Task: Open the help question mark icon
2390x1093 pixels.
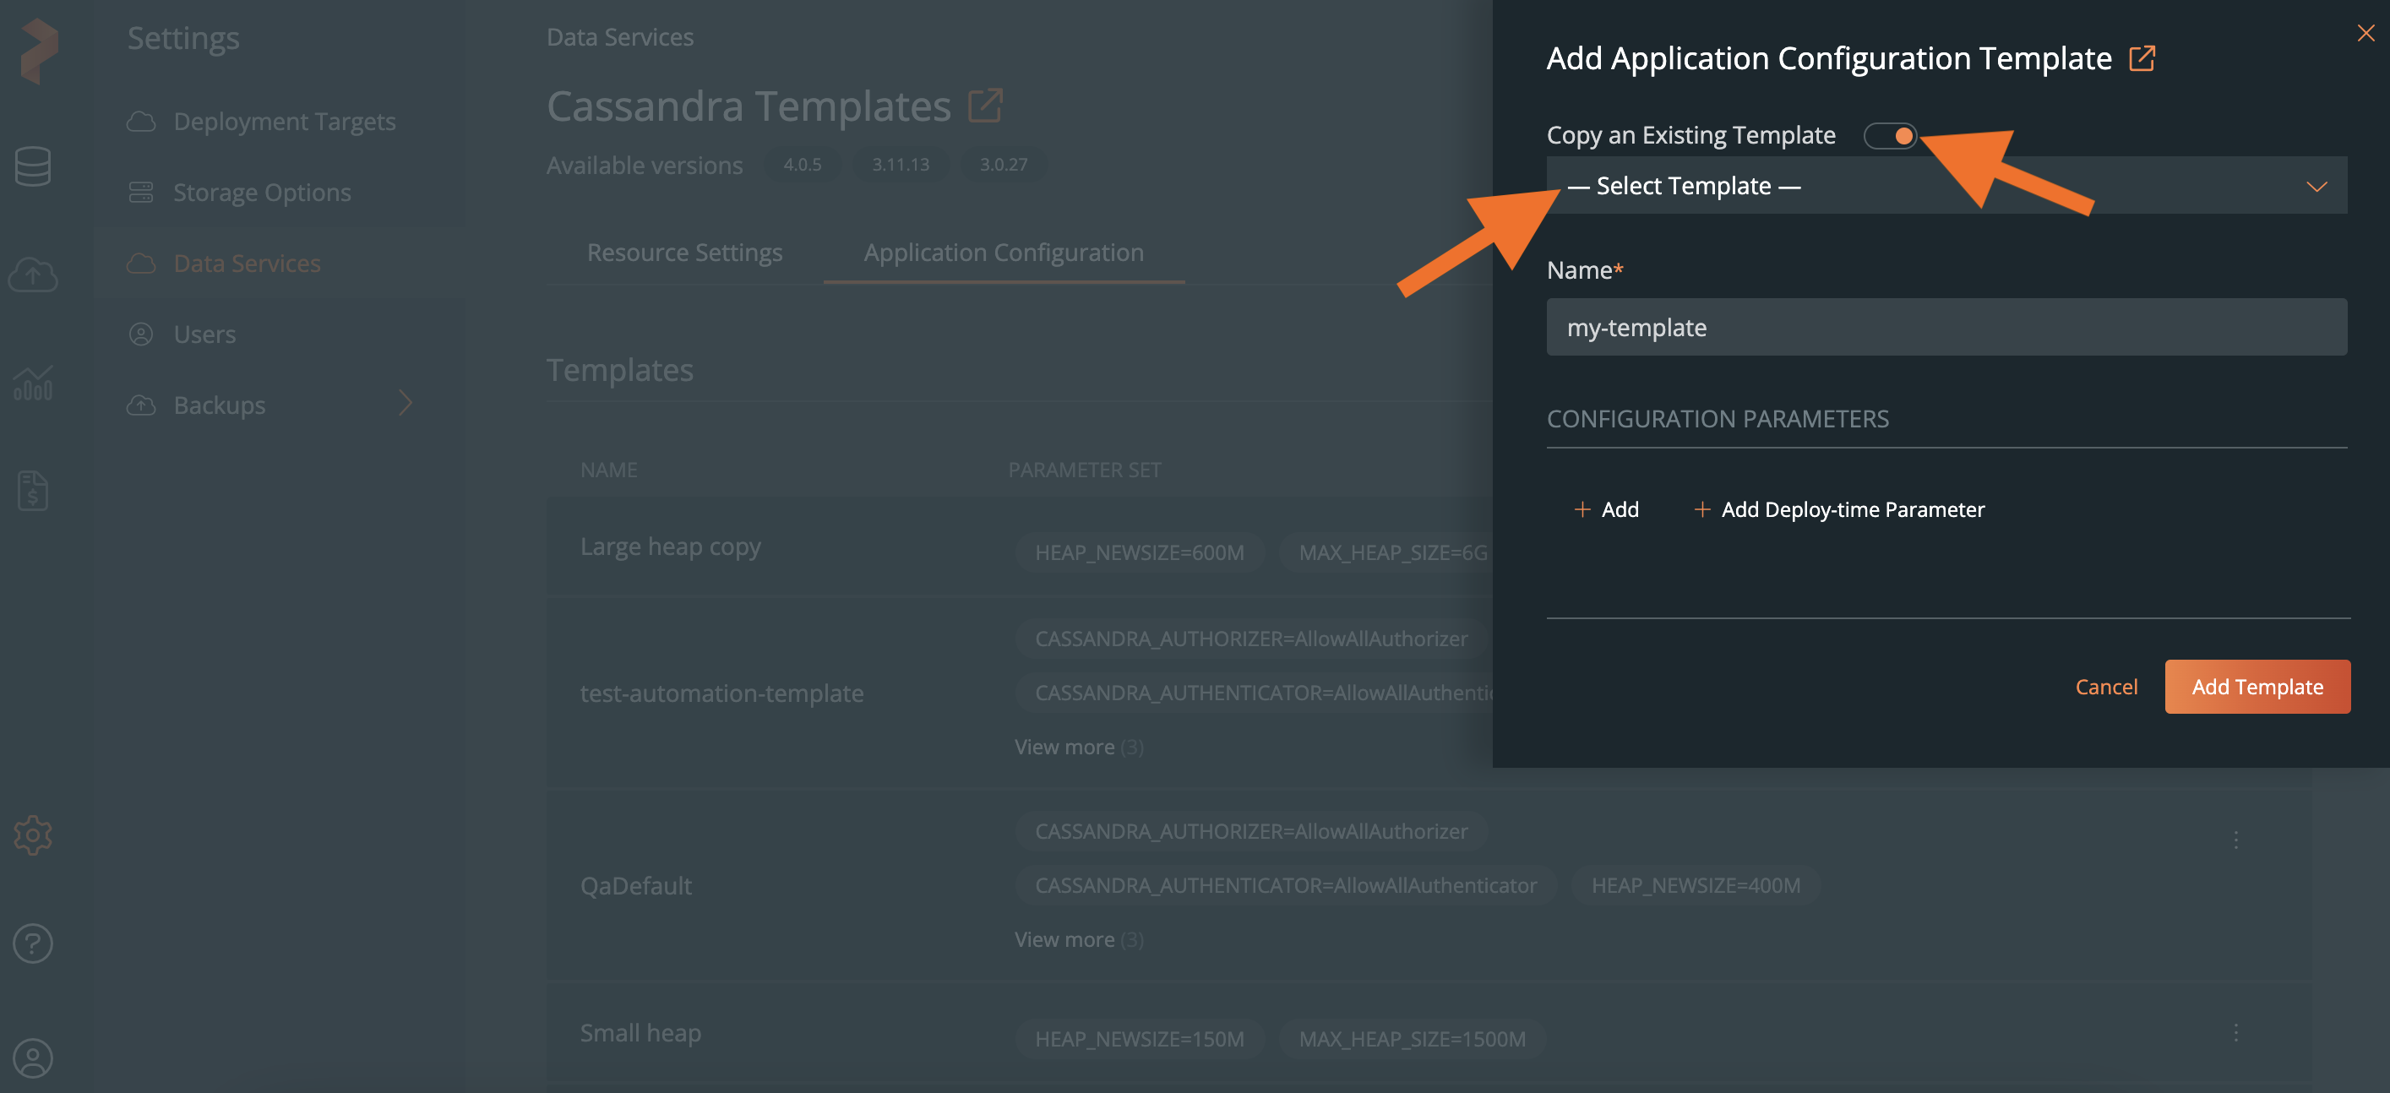Action: [x=34, y=943]
